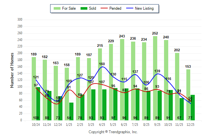
Task: Click the Sold dark green legend swatch
Action: [x=83, y=8]
